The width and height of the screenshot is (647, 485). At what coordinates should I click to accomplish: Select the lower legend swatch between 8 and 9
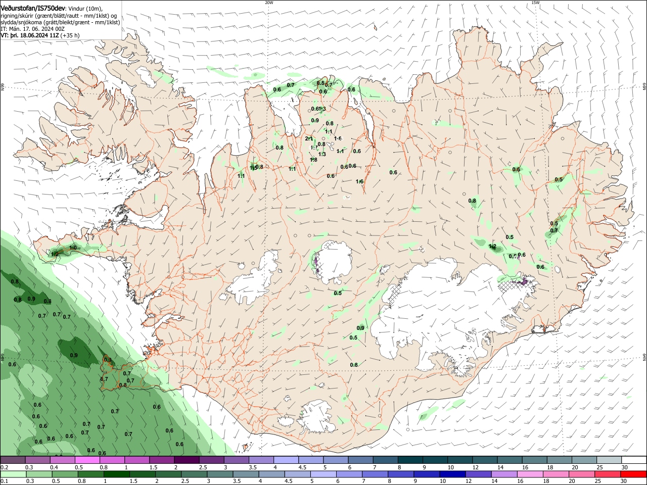[401, 474]
